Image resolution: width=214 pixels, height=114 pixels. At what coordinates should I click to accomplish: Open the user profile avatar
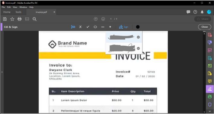click(209, 12)
